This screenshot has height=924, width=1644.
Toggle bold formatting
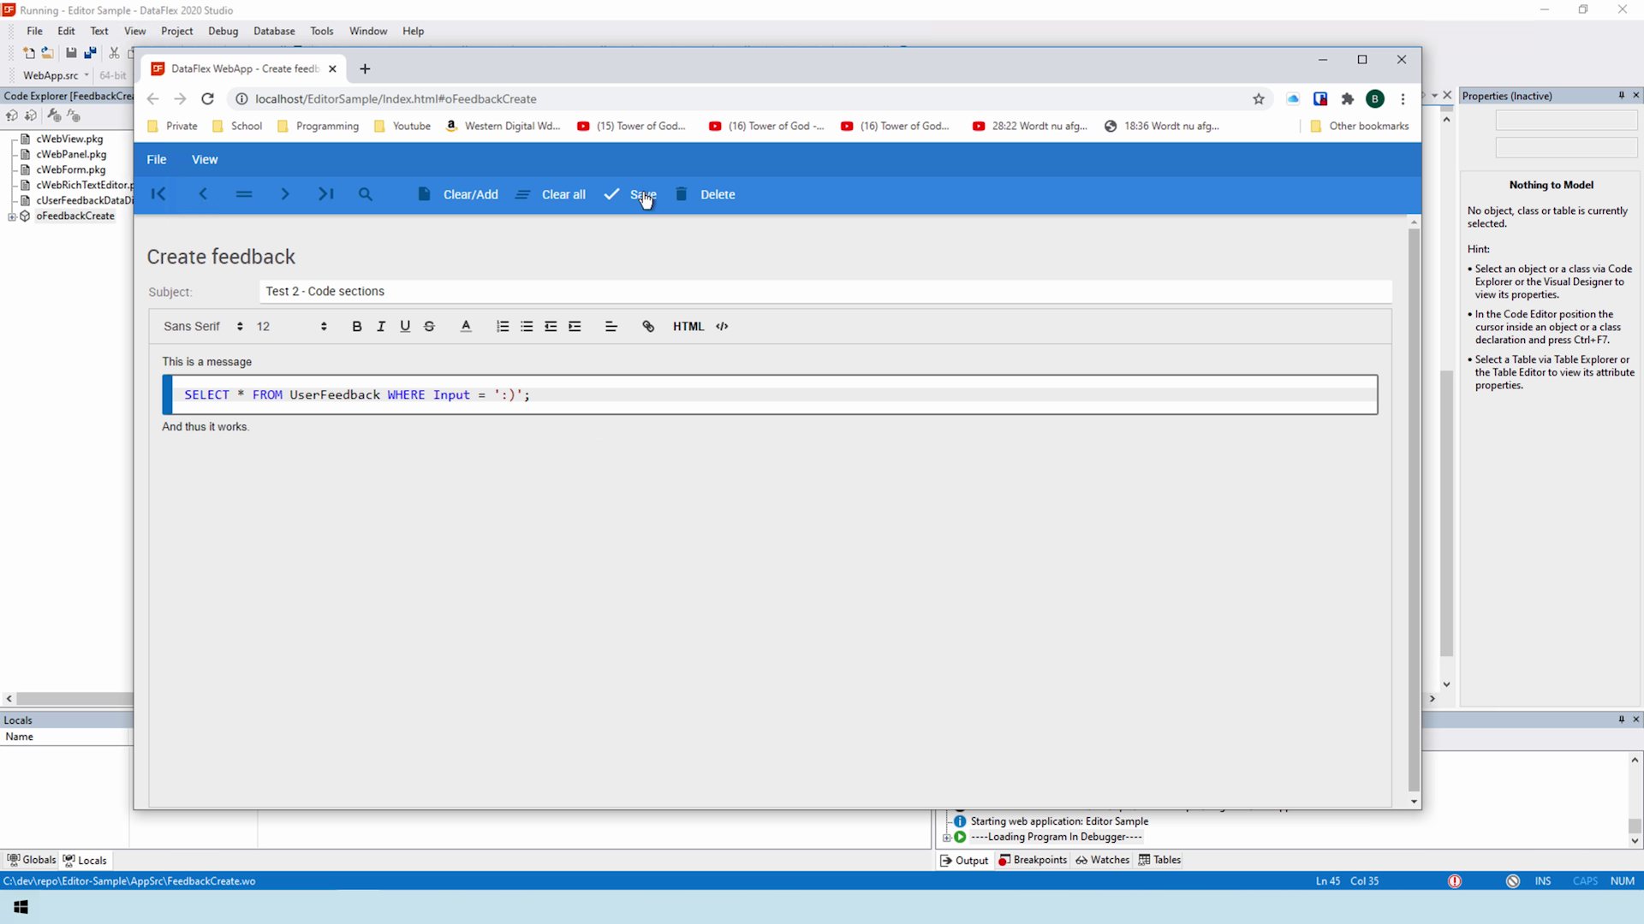click(357, 326)
